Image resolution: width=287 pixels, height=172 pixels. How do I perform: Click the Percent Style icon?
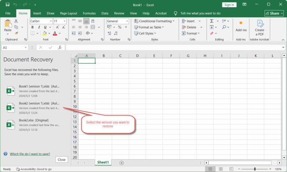pyautogui.click(x=120, y=27)
